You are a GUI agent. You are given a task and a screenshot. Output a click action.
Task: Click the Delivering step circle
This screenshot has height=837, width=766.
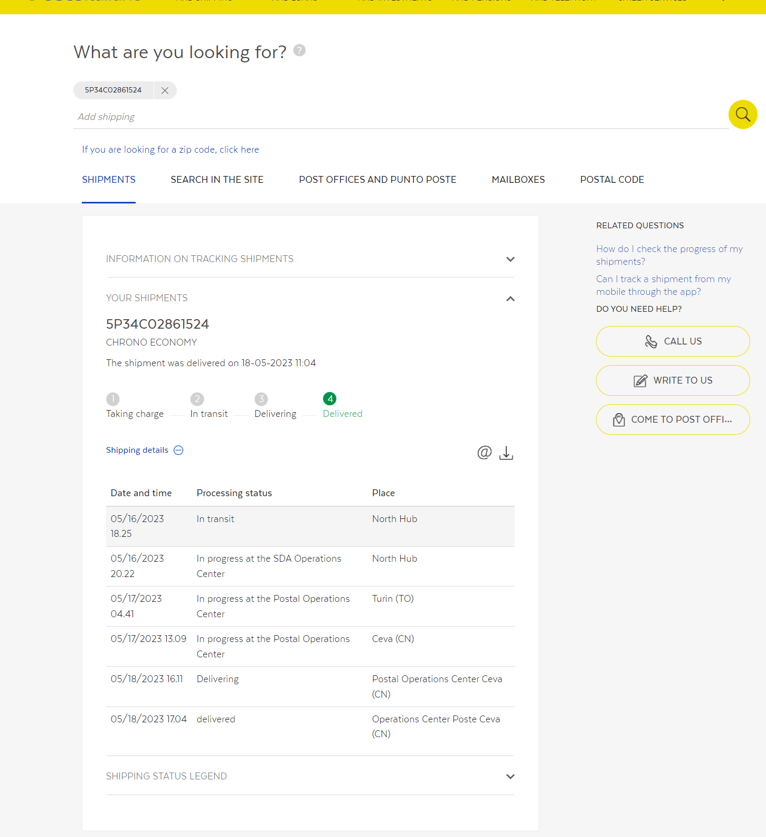tap(261, 399)
